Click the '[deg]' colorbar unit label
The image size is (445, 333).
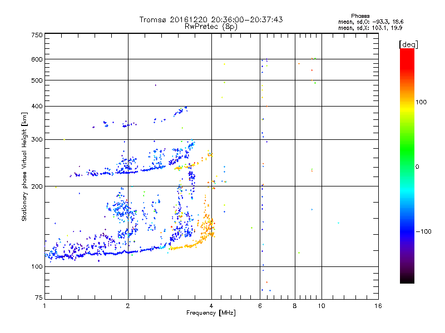pyautogui.click(x=408, y=44)
